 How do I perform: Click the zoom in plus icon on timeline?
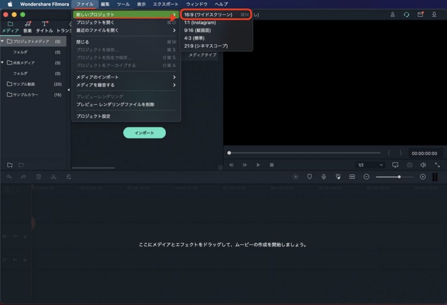pos(423,177)
